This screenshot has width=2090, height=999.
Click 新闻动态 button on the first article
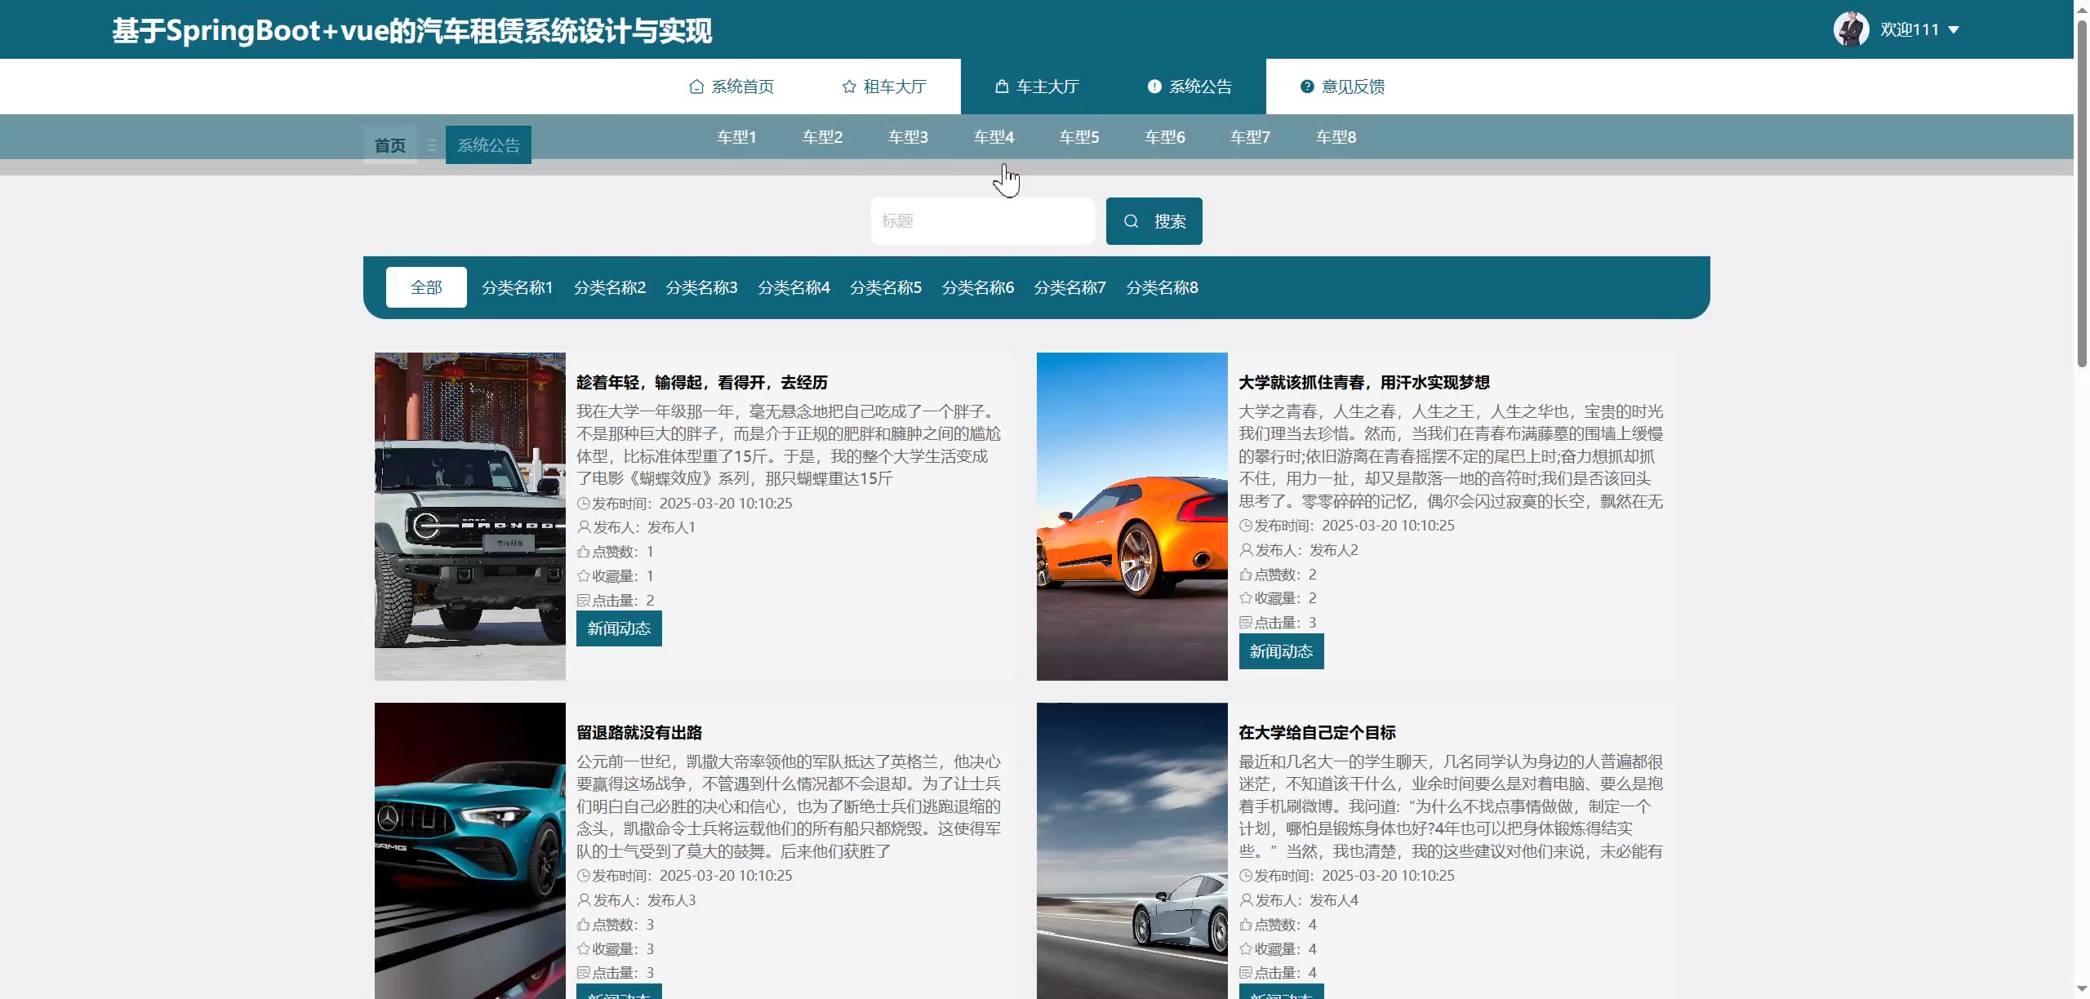point(619,628)
